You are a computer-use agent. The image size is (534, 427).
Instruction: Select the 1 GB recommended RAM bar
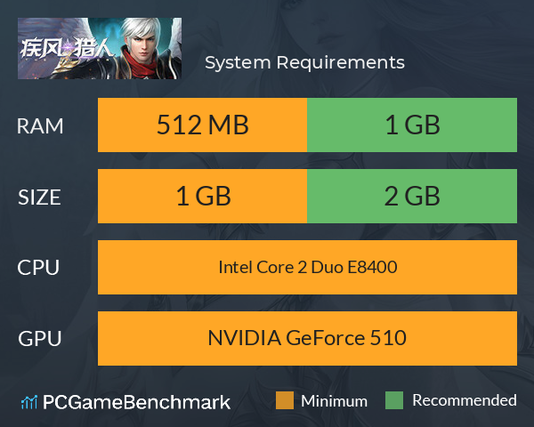tap(412, 125)
